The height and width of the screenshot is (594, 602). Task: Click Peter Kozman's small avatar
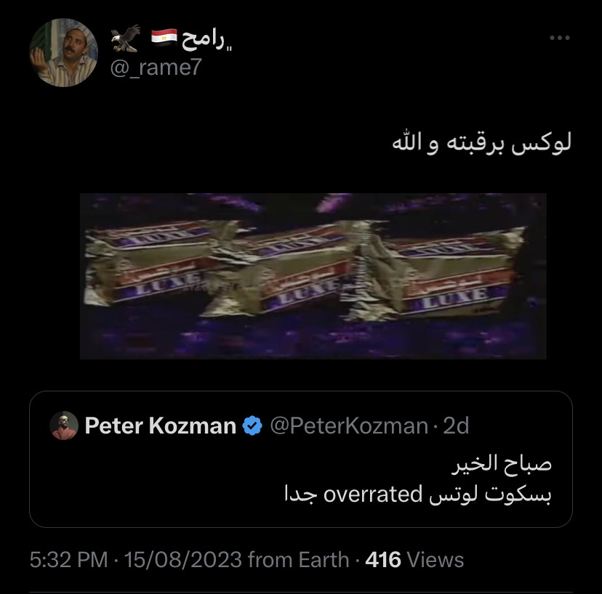64,426
